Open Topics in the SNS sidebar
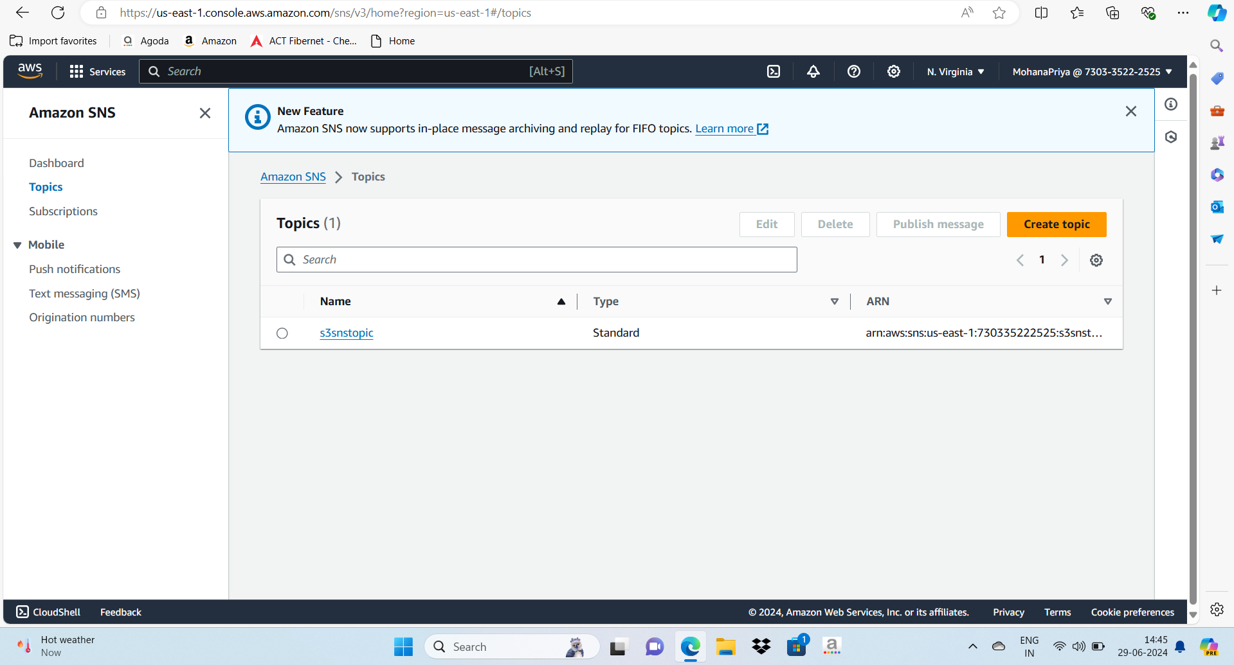Viewport: 1234px width, 665px height. (46, 187)
